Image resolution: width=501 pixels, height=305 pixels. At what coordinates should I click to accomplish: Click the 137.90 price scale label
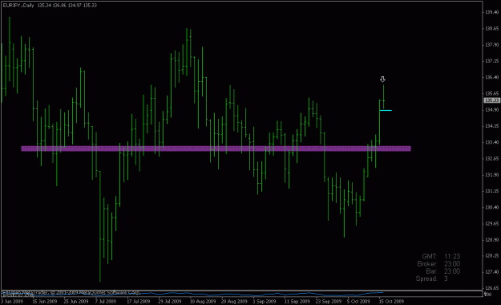492,45
